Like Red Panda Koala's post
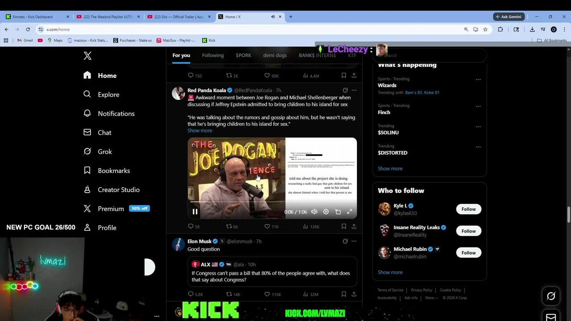571x321 pixels. pos(271,226)
